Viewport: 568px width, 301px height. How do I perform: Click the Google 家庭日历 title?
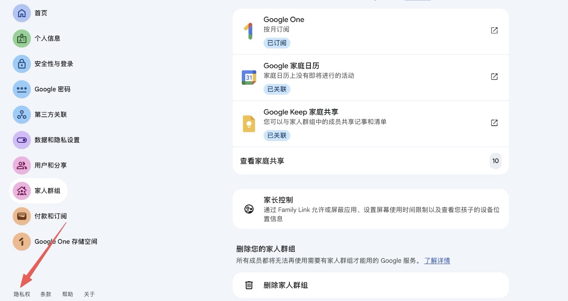tap(291, 66)
